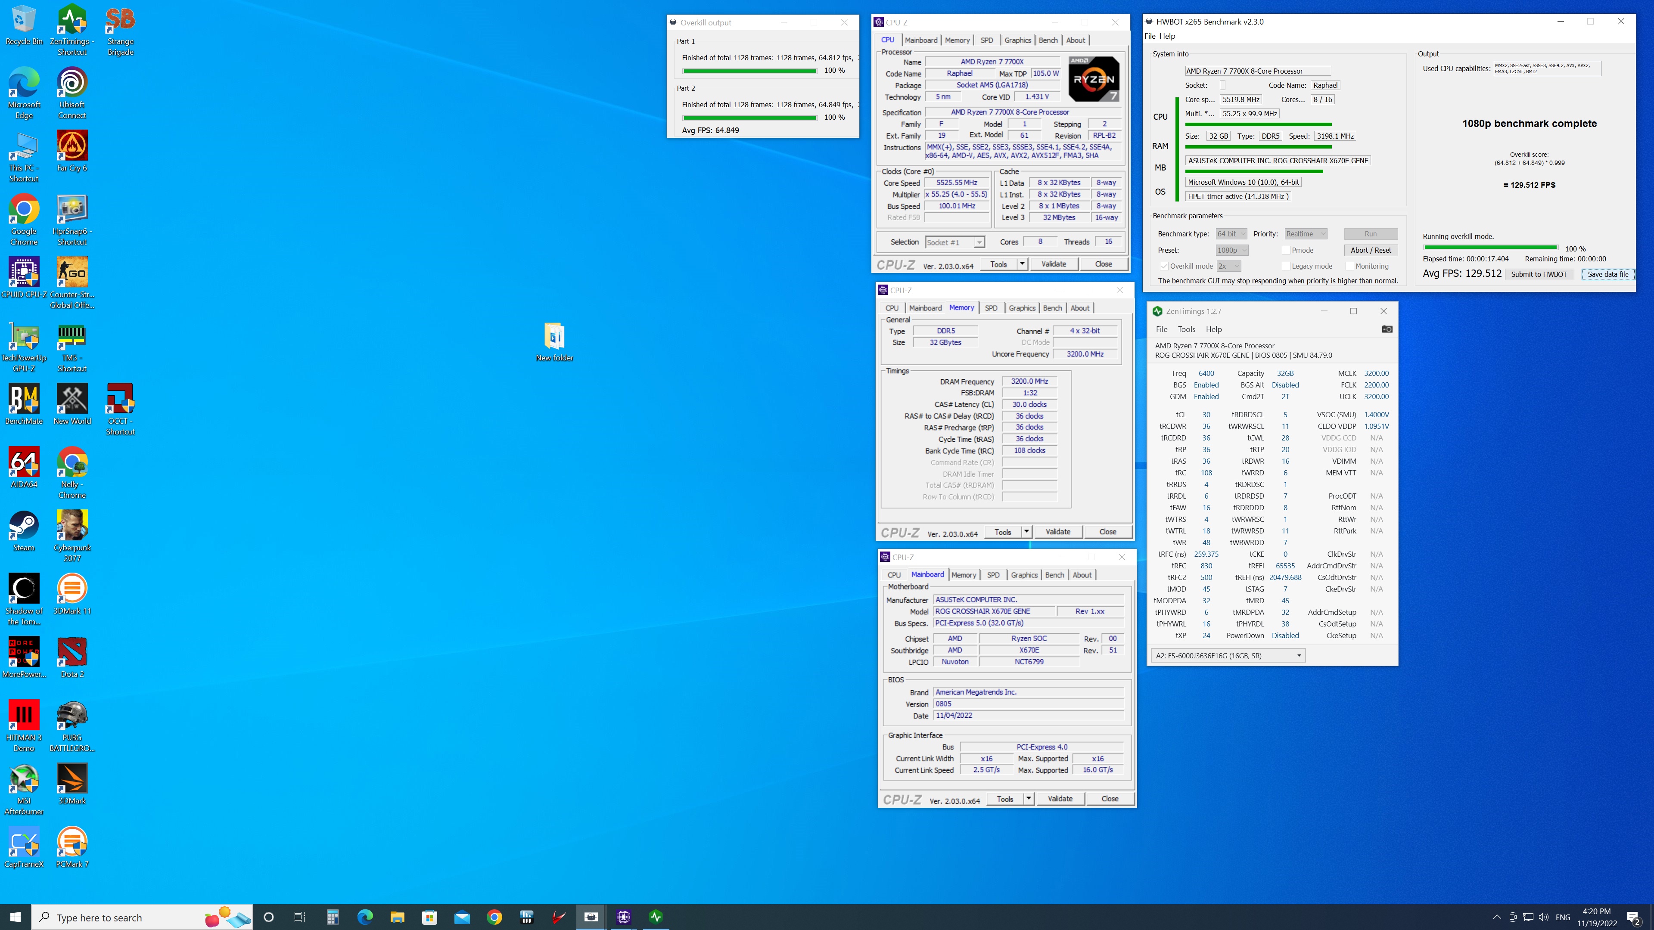
Task: Open TechPowerUp GPU-Z desktop icon
Action: (24, 347)
